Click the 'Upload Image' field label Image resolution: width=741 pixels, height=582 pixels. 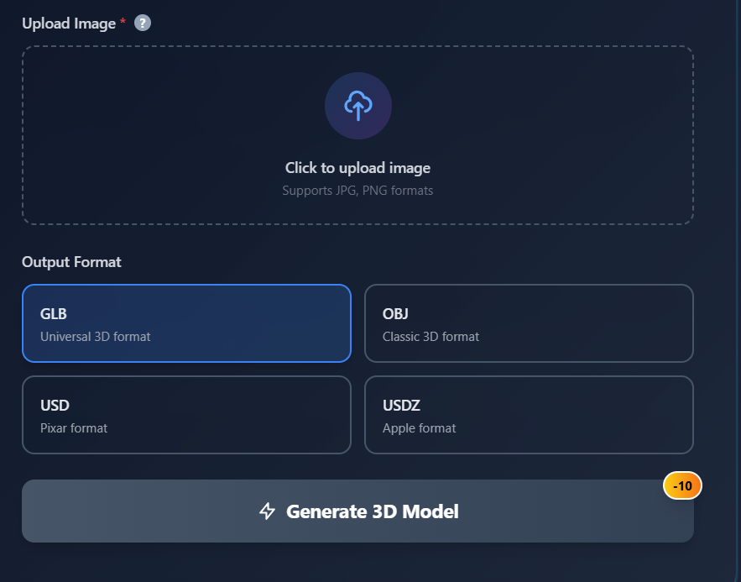pos(69,24)
